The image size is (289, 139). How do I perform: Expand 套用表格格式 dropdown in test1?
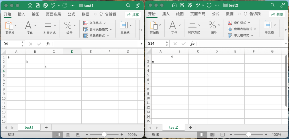[111, 29]
